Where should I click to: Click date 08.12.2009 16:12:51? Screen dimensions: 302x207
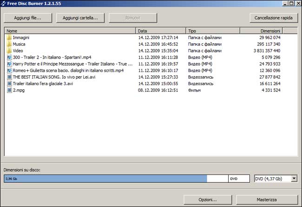tap(158, 90)
